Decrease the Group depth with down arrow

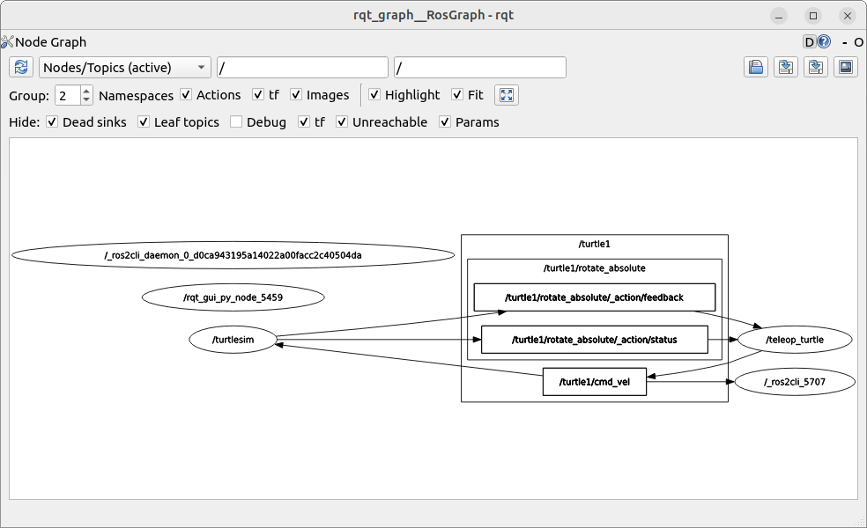click(x=86, y=99)
